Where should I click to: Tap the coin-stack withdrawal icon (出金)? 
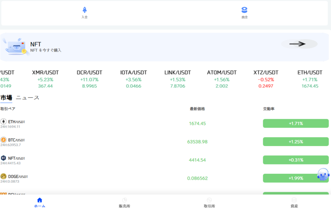pos(244,10)
